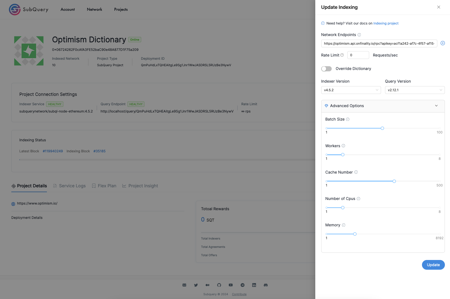Viewport: 450px width, 299px height.
Task: Click the Total Agreements row
Action: [x=213, y=247]
